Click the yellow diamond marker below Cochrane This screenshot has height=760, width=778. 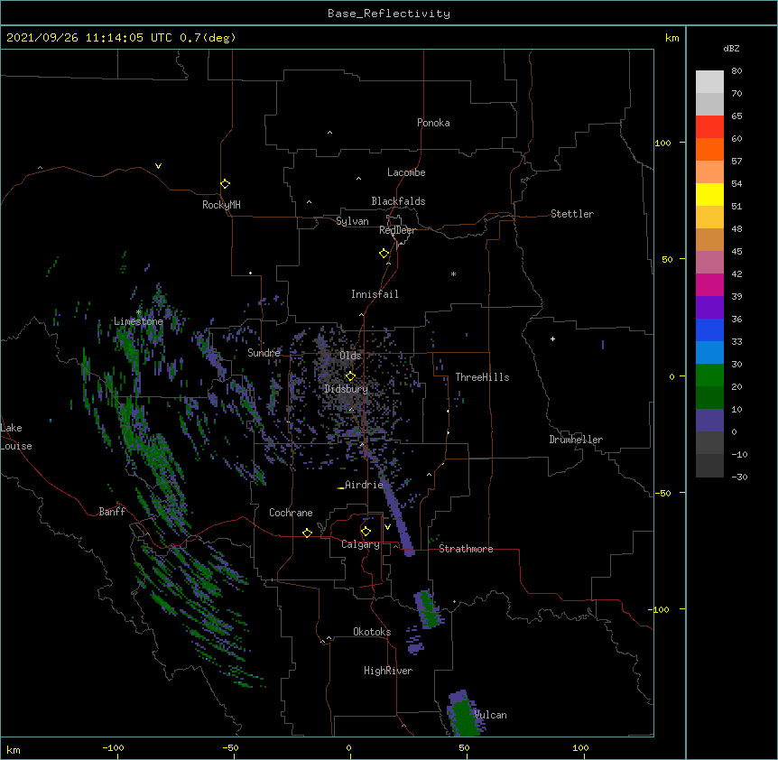(x=307, y=533)
